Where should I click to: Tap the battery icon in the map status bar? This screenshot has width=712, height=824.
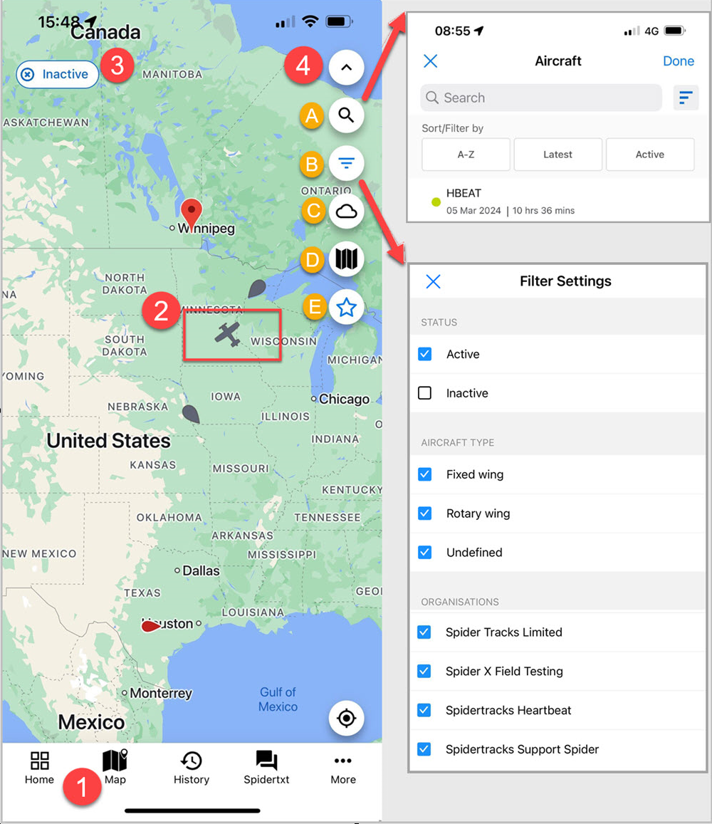pos(340,21)
